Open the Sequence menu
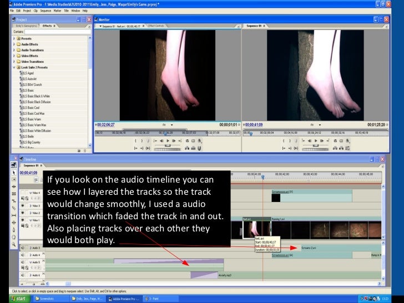This screenshot has height=303, width=404. [46, 11]
